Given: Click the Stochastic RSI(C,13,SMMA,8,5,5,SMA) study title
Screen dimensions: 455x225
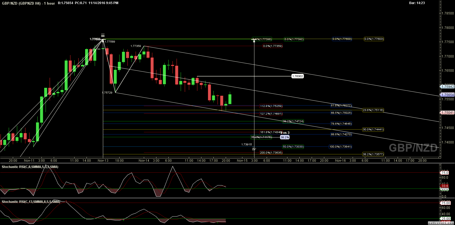Looking at the screenshot, I should [31, 202].
